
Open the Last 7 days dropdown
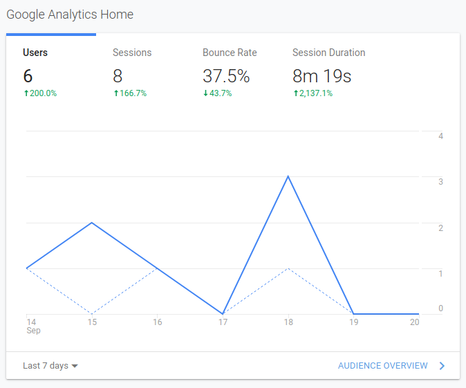coord(50,366)
